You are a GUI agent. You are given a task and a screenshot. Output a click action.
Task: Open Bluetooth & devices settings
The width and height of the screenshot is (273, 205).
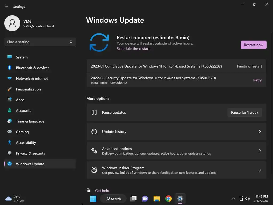point(40,68)
